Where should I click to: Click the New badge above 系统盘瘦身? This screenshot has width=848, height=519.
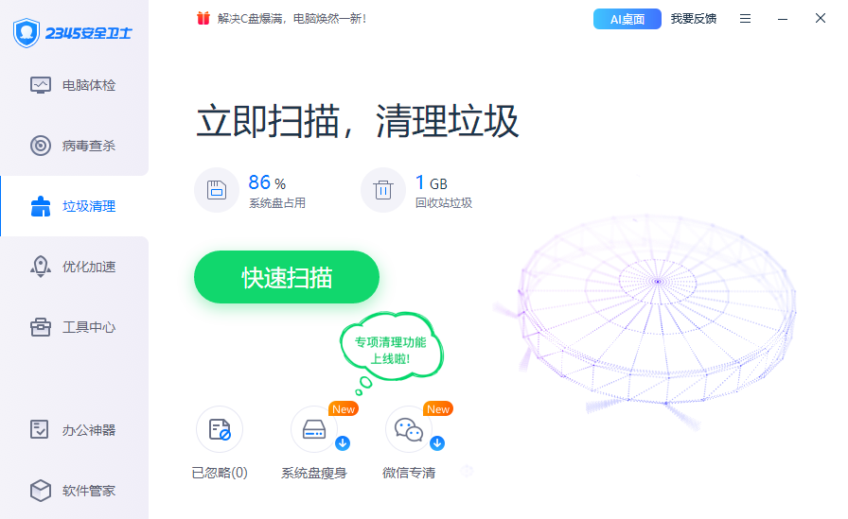coord(344,408)
